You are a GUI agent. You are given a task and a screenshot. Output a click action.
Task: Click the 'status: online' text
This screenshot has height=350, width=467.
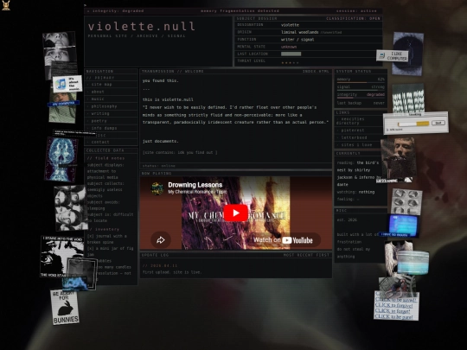tap(159, 166)
